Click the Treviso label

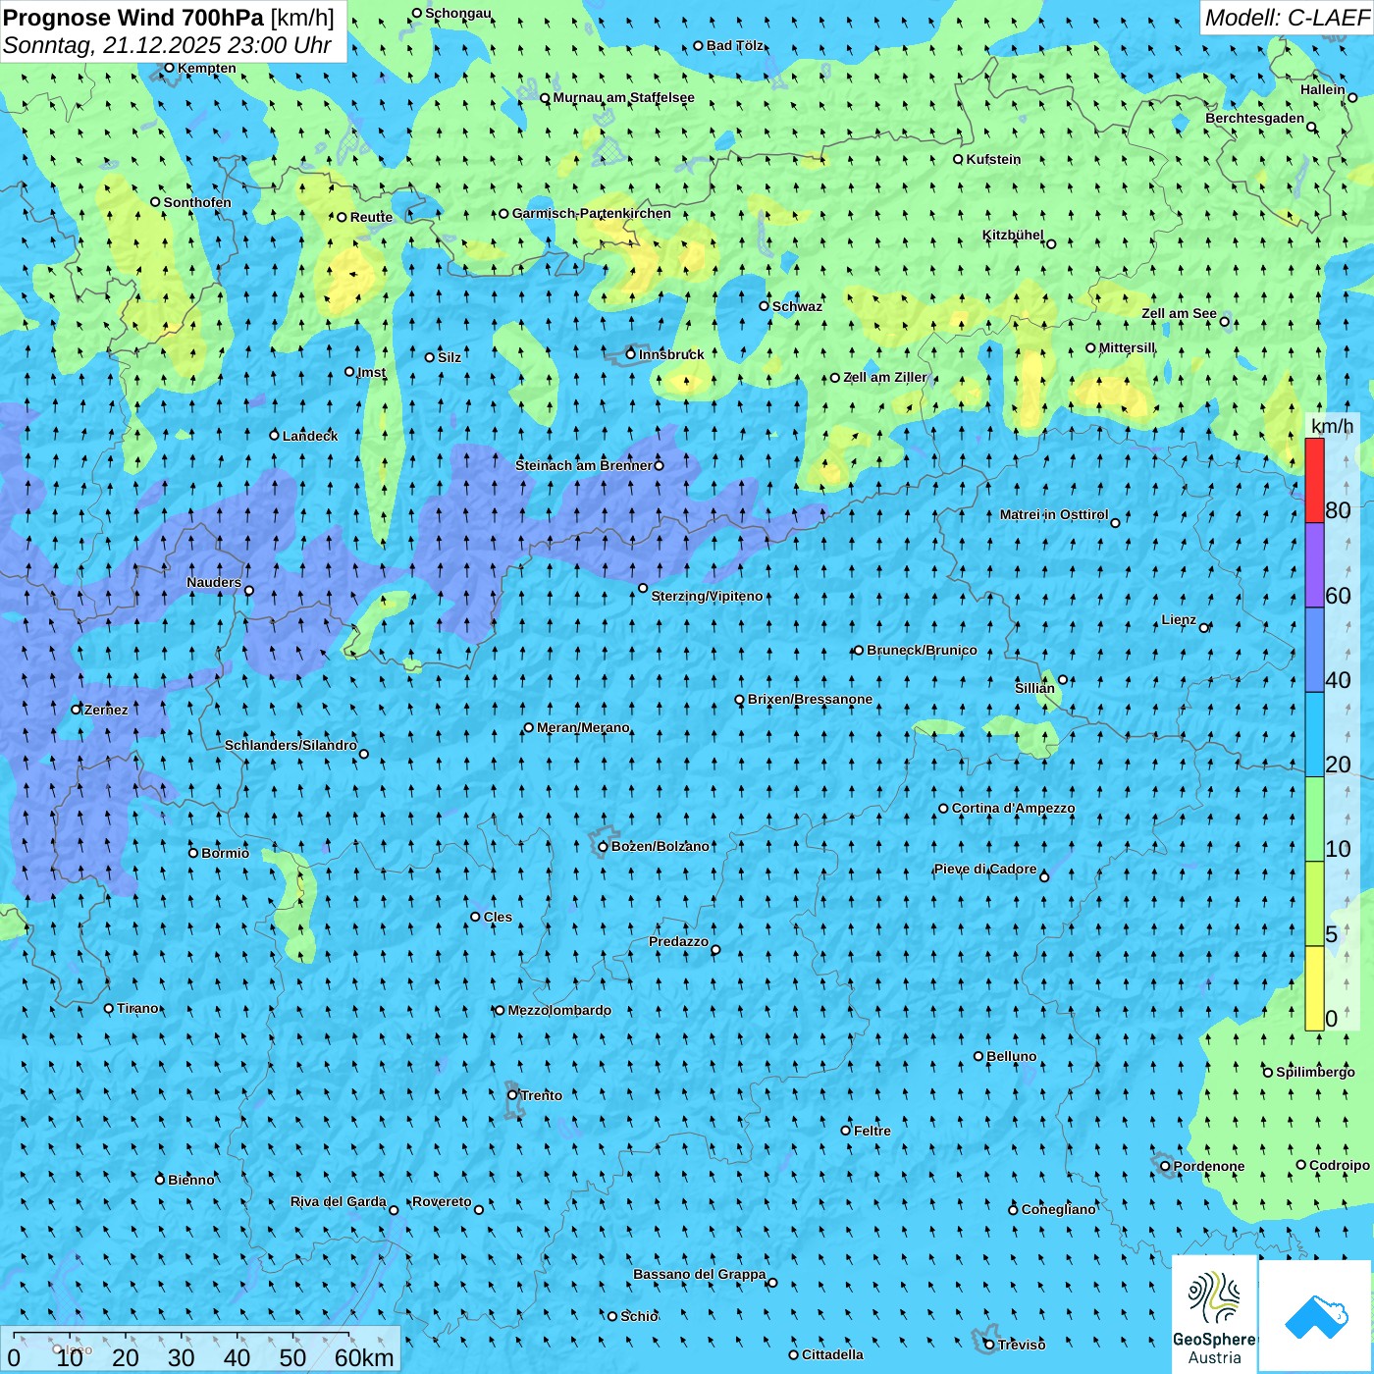point(1022,1345)
